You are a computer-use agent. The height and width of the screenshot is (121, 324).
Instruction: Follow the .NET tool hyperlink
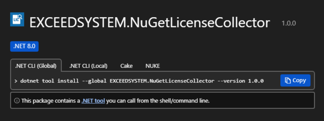pyautogui.click(x=93, y=101)
